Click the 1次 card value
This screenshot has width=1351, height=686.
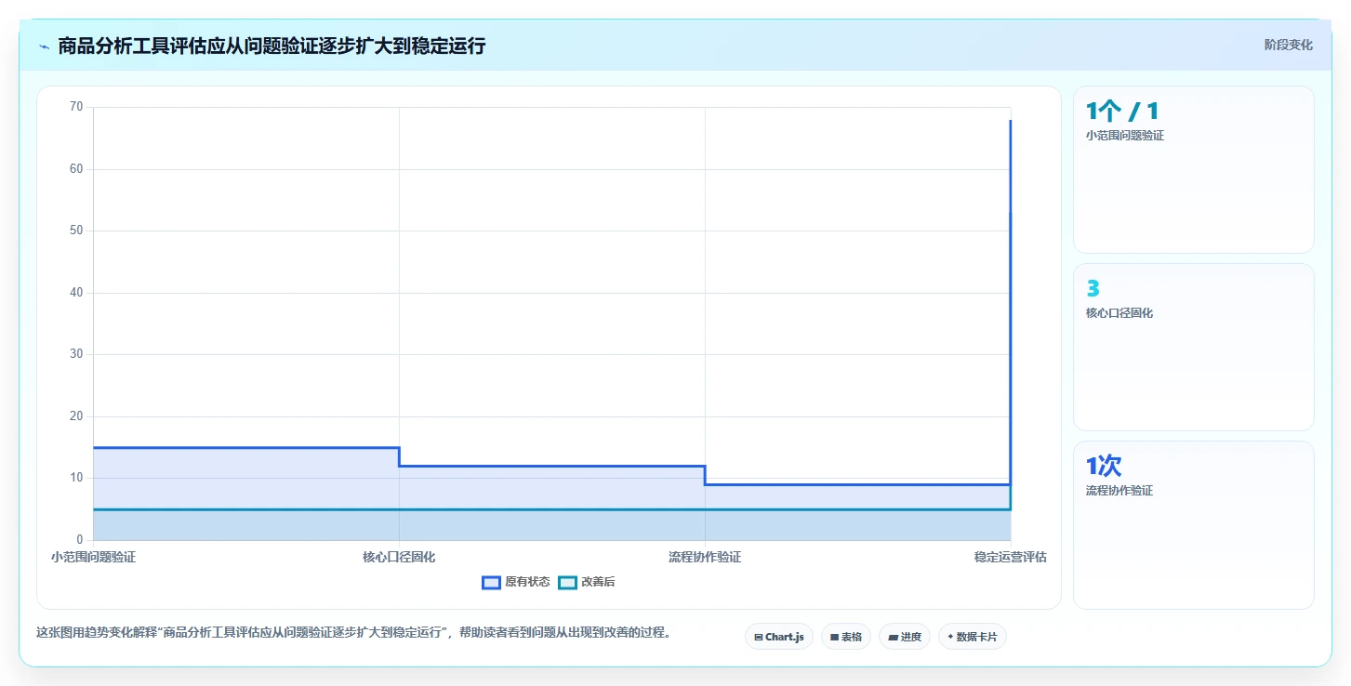pyautogui.click(x=1104, y=466)
